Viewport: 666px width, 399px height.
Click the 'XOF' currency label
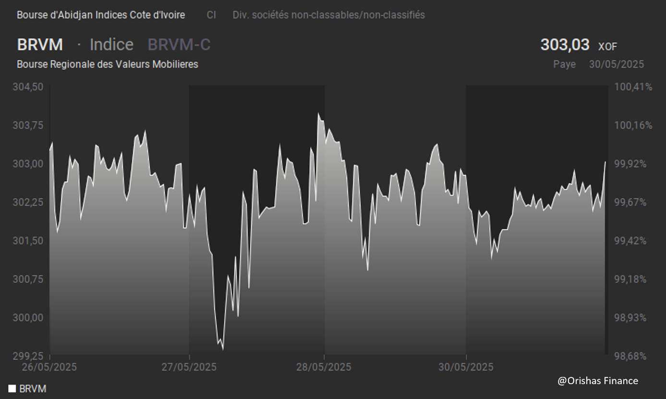pos(607,47)
